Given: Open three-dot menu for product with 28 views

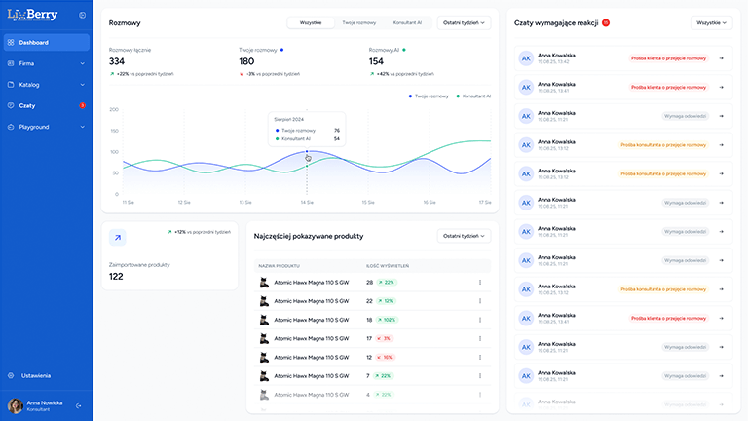Looking at the screenshot, I should pyautogui.click(x=479, y=283).
